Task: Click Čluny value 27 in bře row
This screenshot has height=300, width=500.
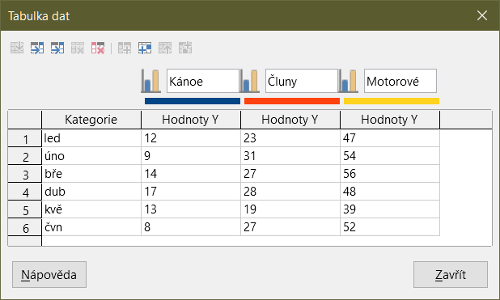Action: point(290,174)
